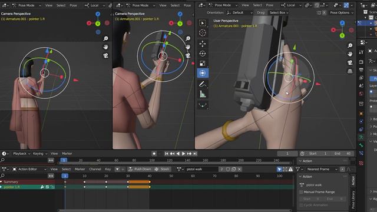Click Stash button
Image resolution: width=377 pixels, height=212 pixels.
pyautogui.click(x=162, y=169)
